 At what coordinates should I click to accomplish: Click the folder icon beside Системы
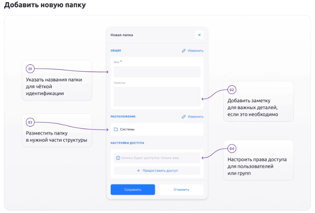[x=116, y=130]
